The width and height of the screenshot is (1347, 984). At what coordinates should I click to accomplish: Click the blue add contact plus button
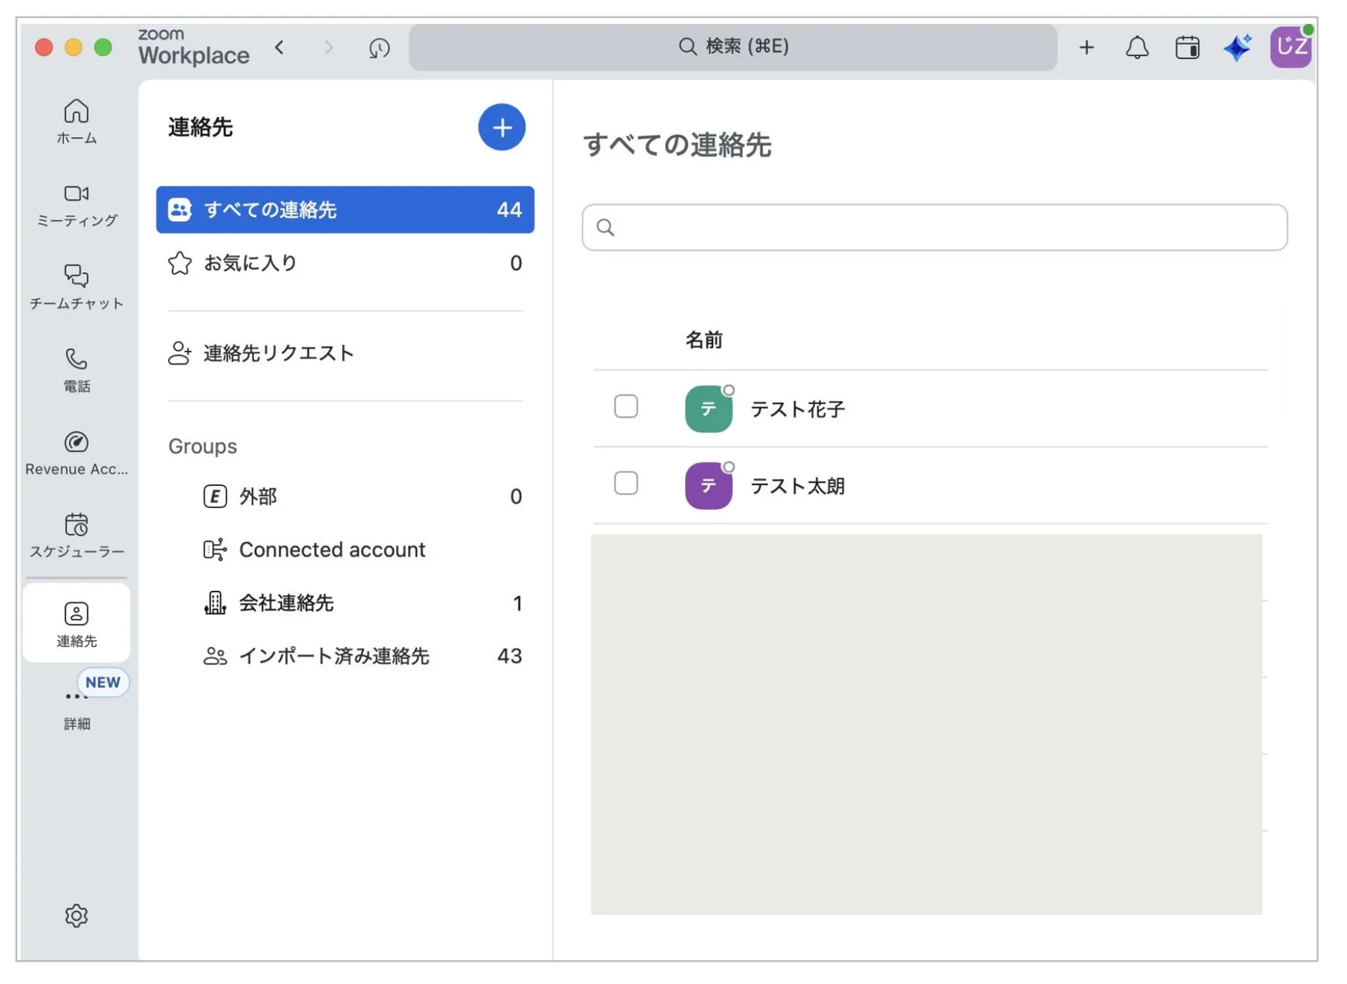(x=502, y=127)
